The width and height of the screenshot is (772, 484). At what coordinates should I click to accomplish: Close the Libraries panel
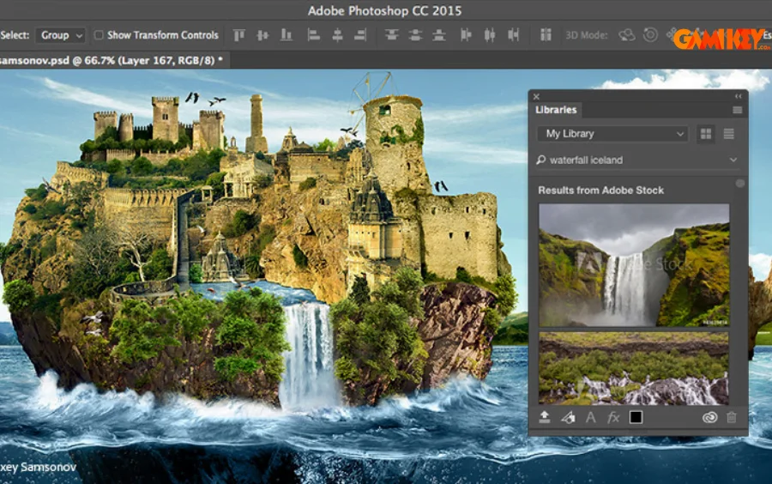pyautogui.click(x=536, y=96)
